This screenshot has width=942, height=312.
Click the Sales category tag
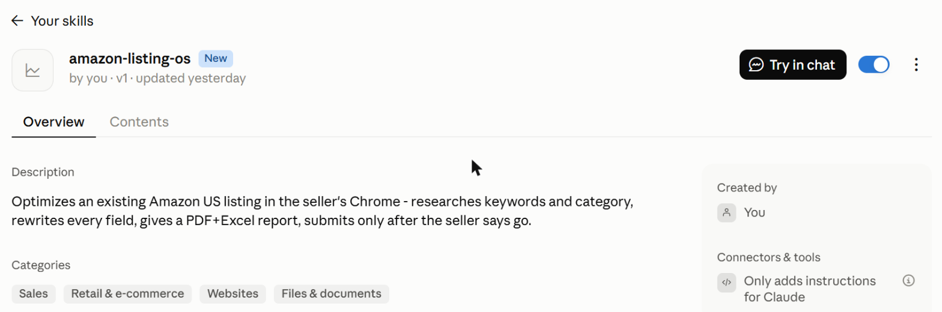pyautogui.click(x=34, y=294)
